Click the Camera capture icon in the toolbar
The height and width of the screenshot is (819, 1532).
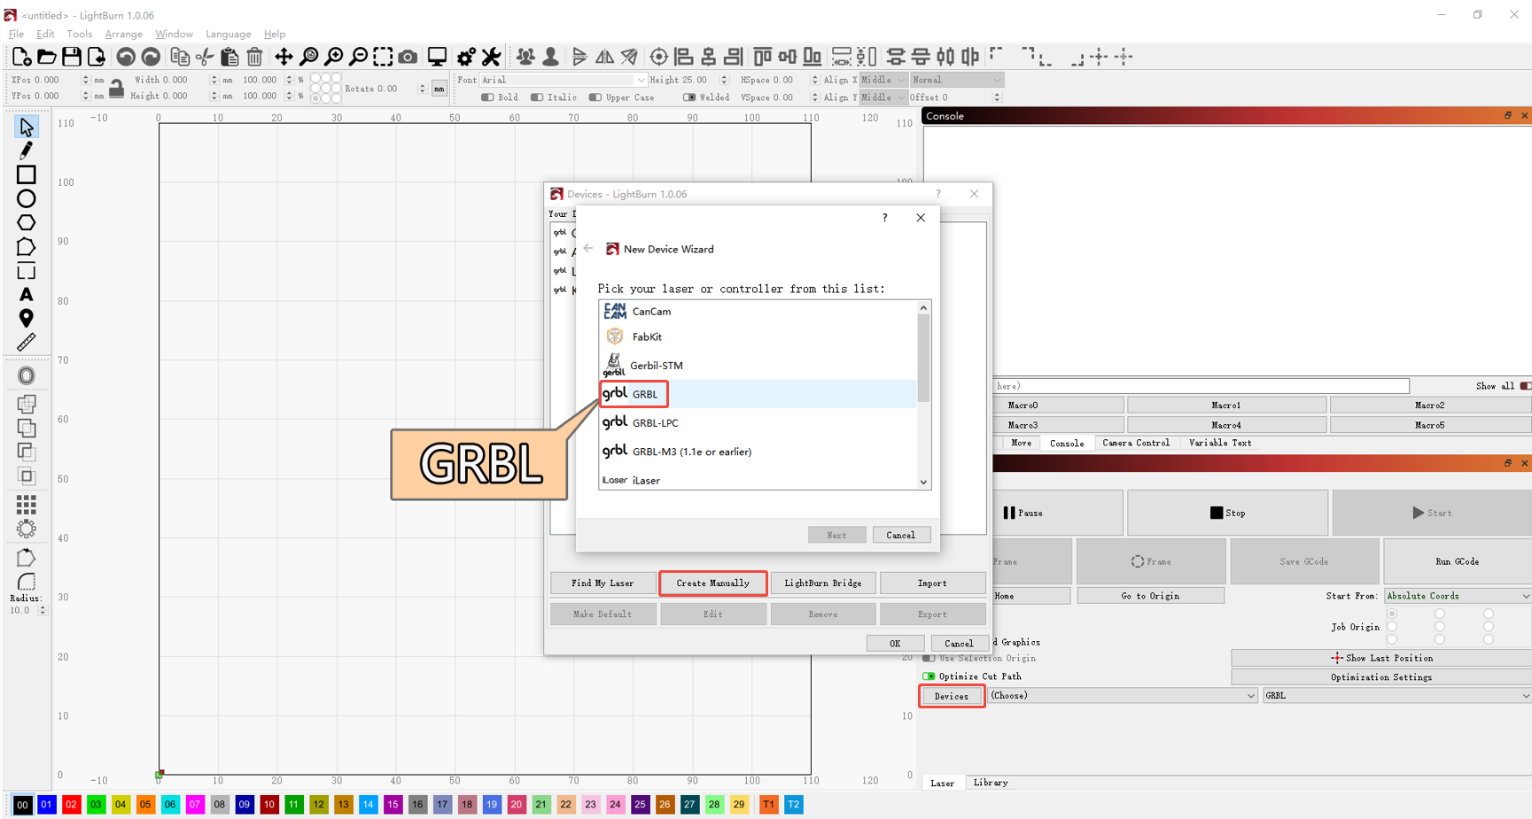[408, 57]
